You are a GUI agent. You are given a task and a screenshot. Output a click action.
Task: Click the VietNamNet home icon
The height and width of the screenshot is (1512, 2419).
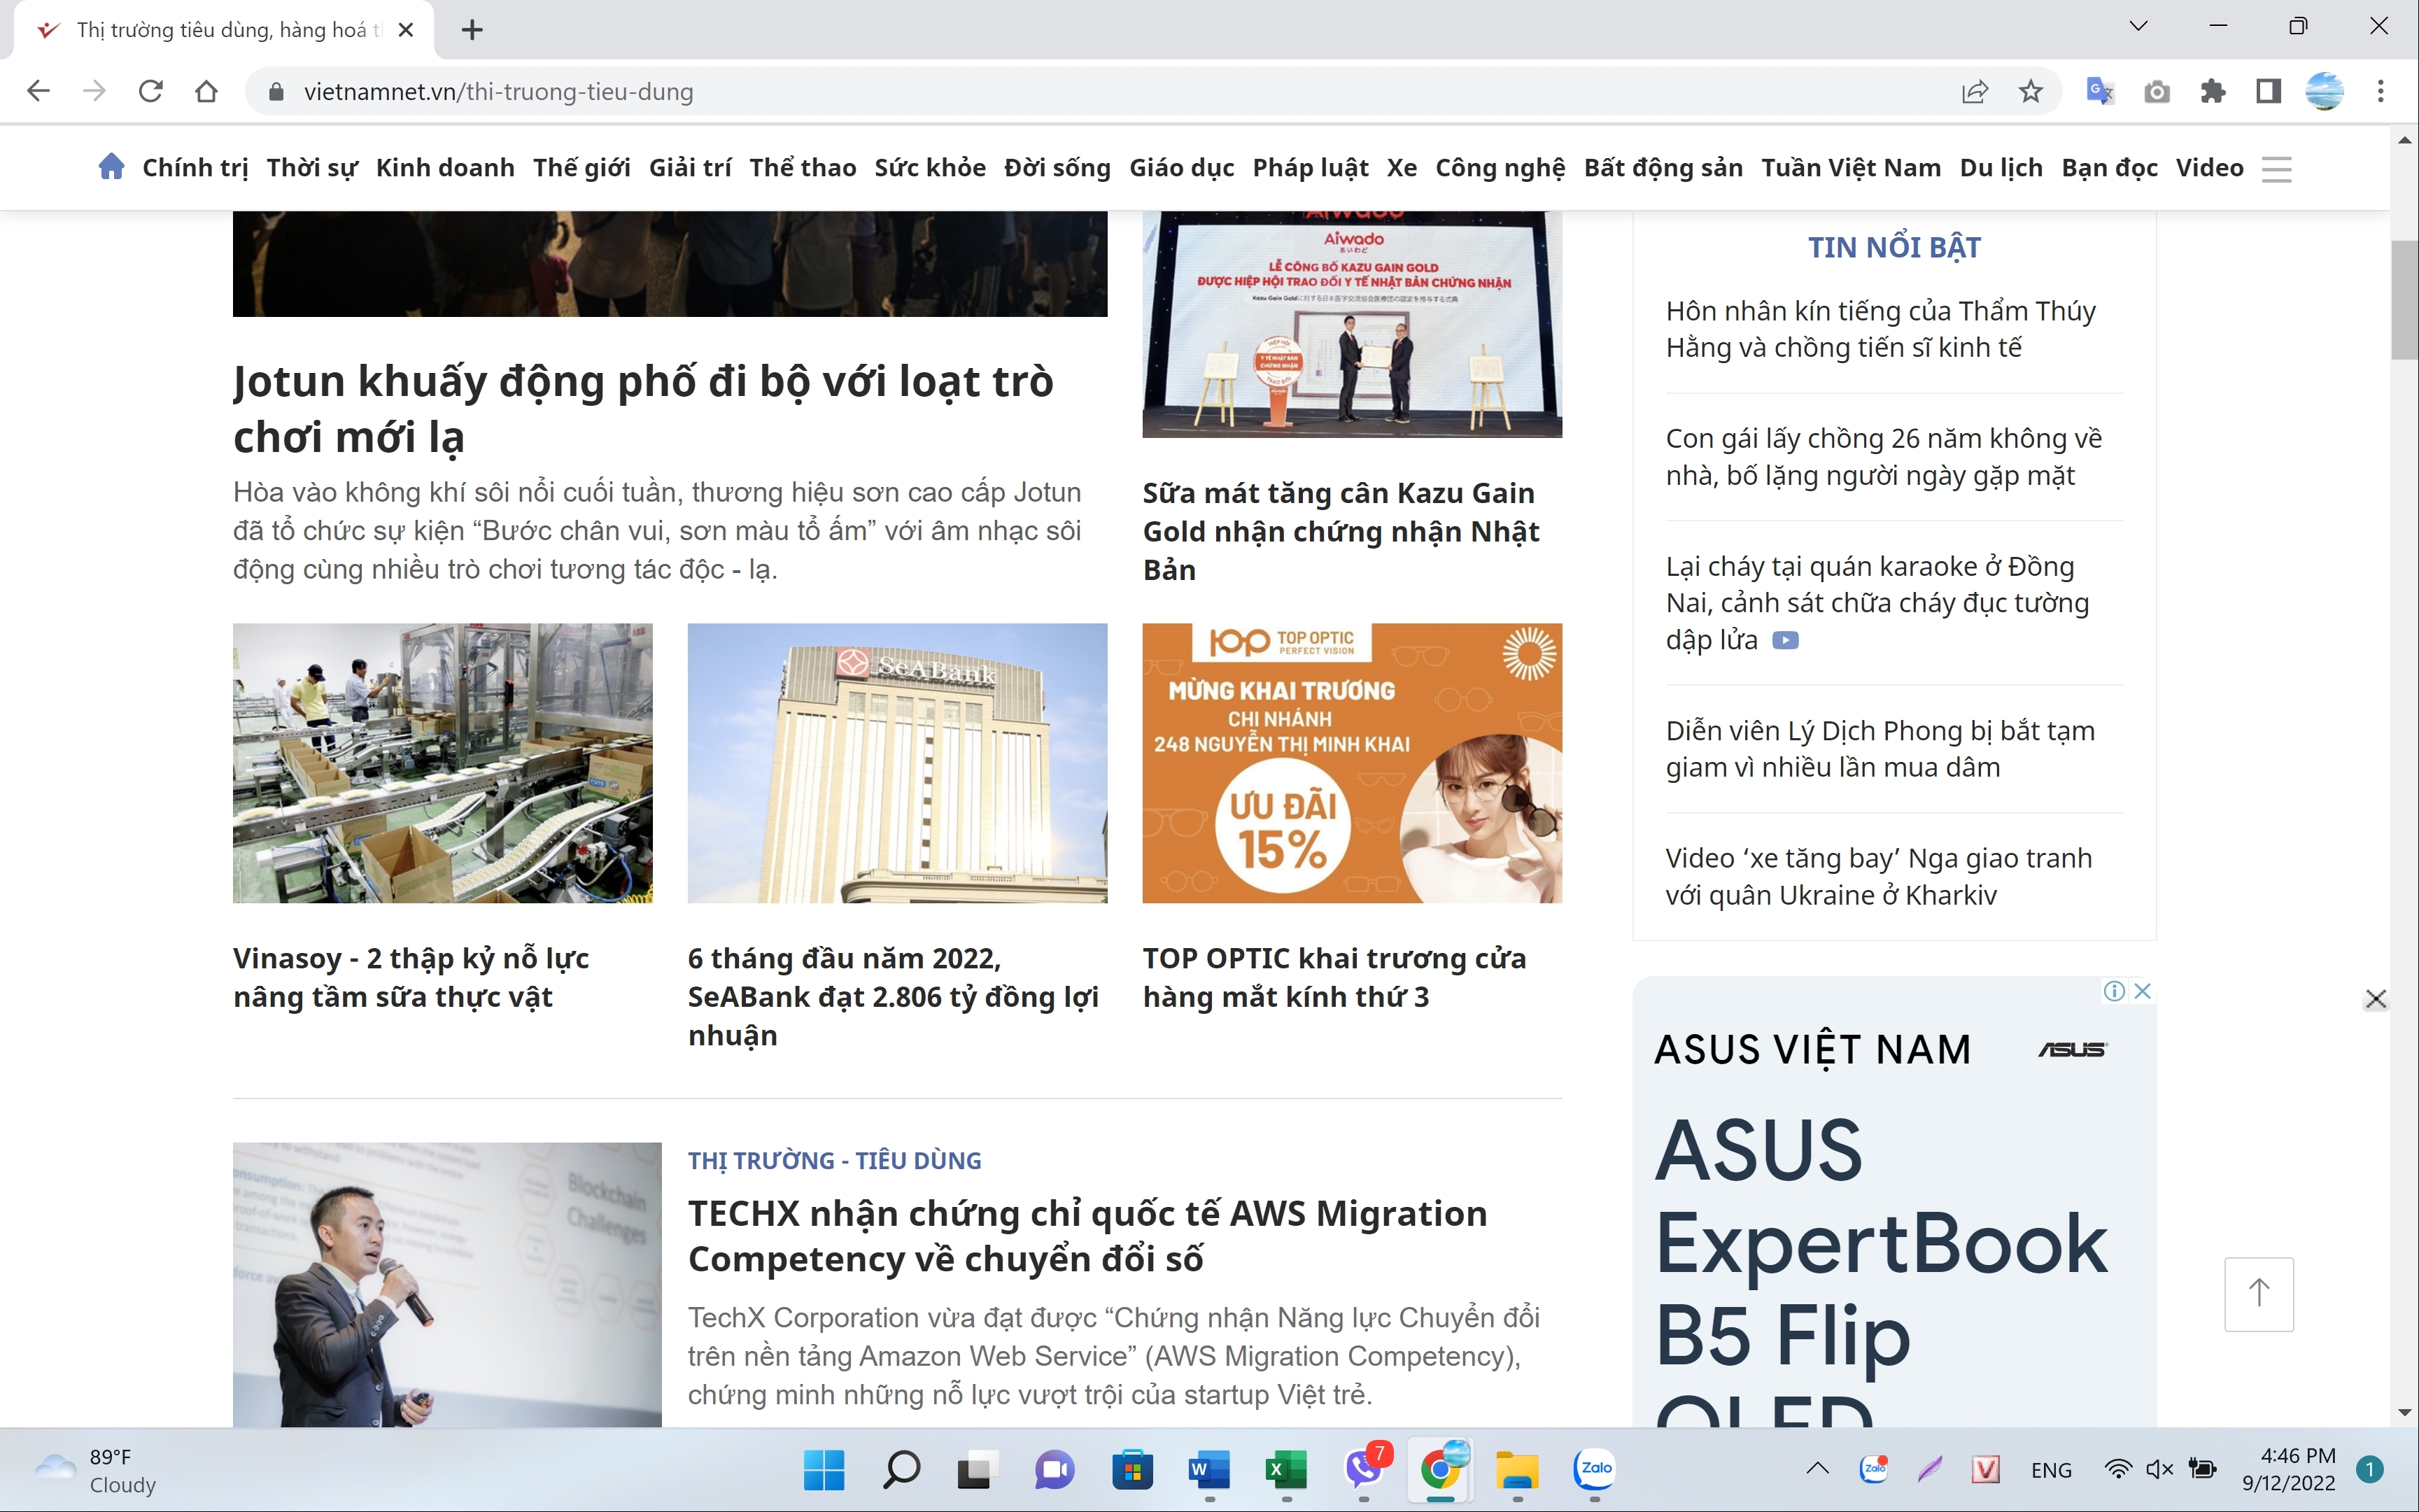click(x=111, y=167)
